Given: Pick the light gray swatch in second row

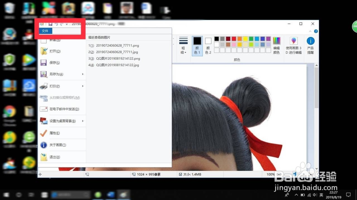Looking at the screenshot, I should tap(222, 44).
